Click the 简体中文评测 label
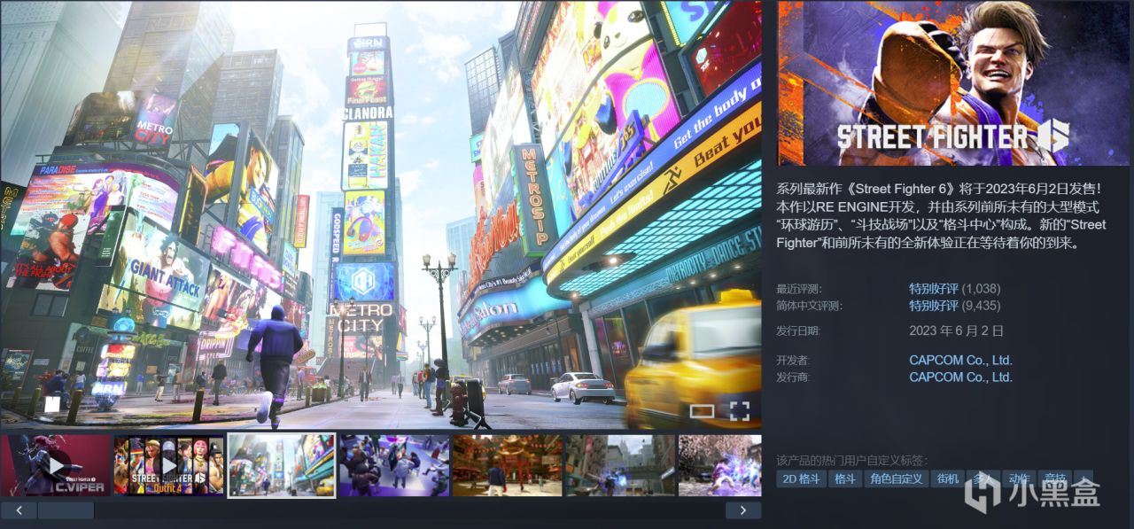The height and width of the screenshot is (529, 1134). coord(809,306)
